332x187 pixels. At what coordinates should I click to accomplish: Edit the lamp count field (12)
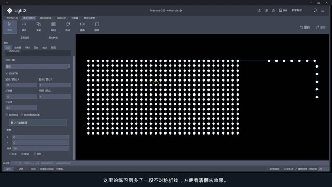21,97
